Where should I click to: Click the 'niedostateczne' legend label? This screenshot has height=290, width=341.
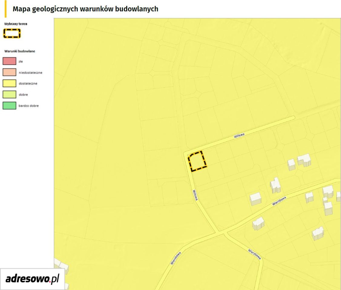tap(31, 72)
